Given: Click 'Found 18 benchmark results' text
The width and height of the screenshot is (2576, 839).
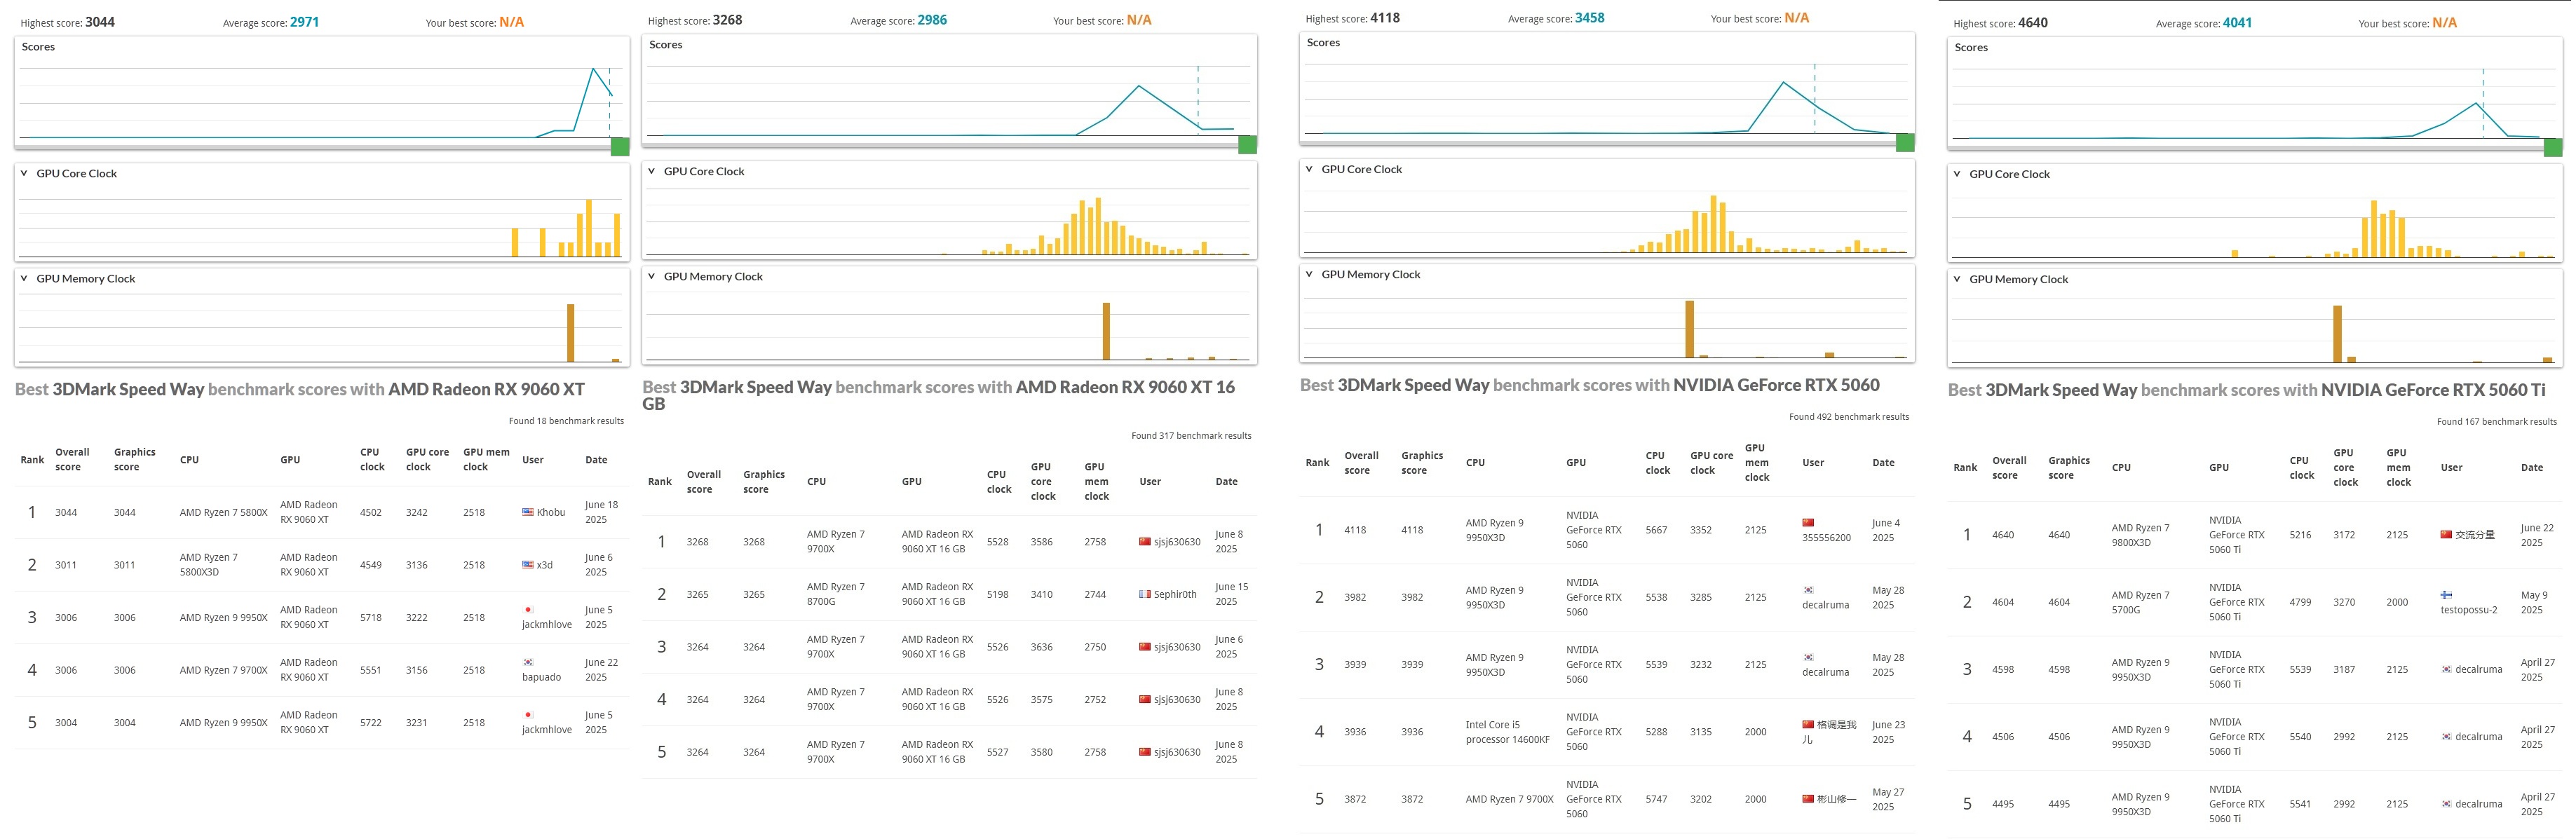Looking at the screenshot, I should coord(566,421).
